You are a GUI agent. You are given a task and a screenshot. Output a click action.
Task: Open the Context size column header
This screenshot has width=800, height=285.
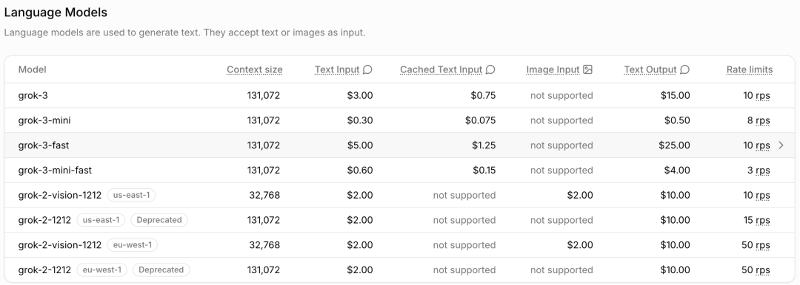point(255,69)
